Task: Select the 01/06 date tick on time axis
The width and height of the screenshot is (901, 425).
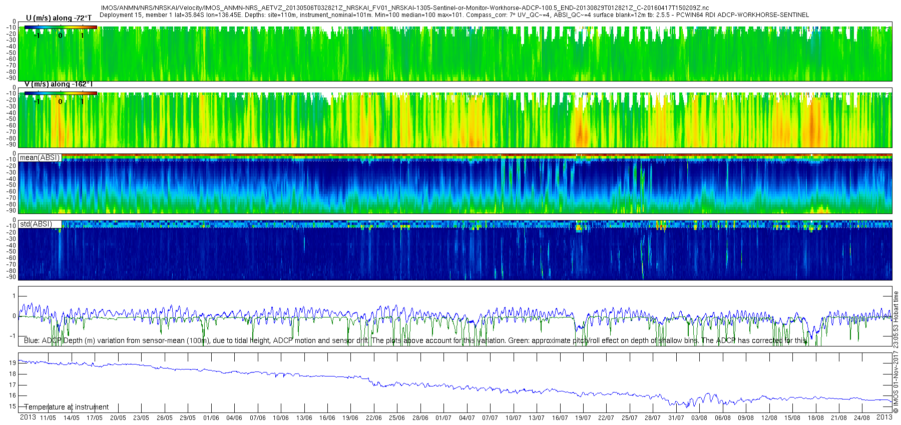Action: coord(211,417)
